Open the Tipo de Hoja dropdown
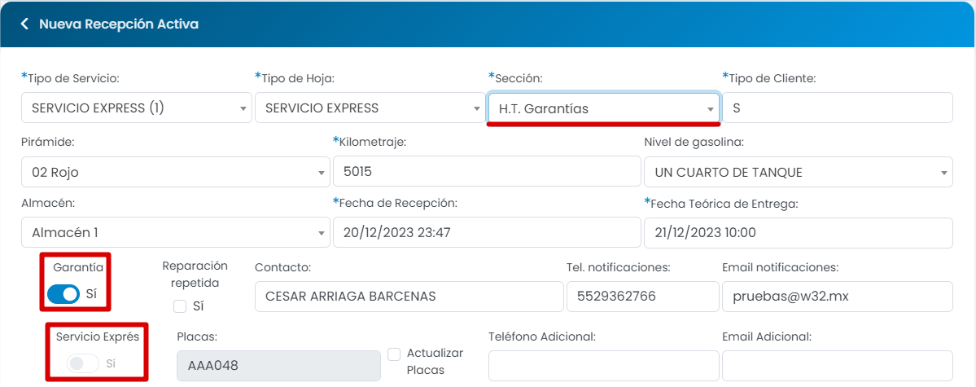The width and height of the screenshot is (976, 387). pyautogui.click(x=370, y=108)
